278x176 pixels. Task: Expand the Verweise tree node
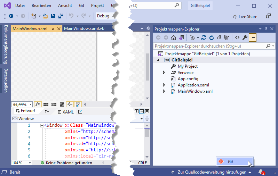point(164,73)
